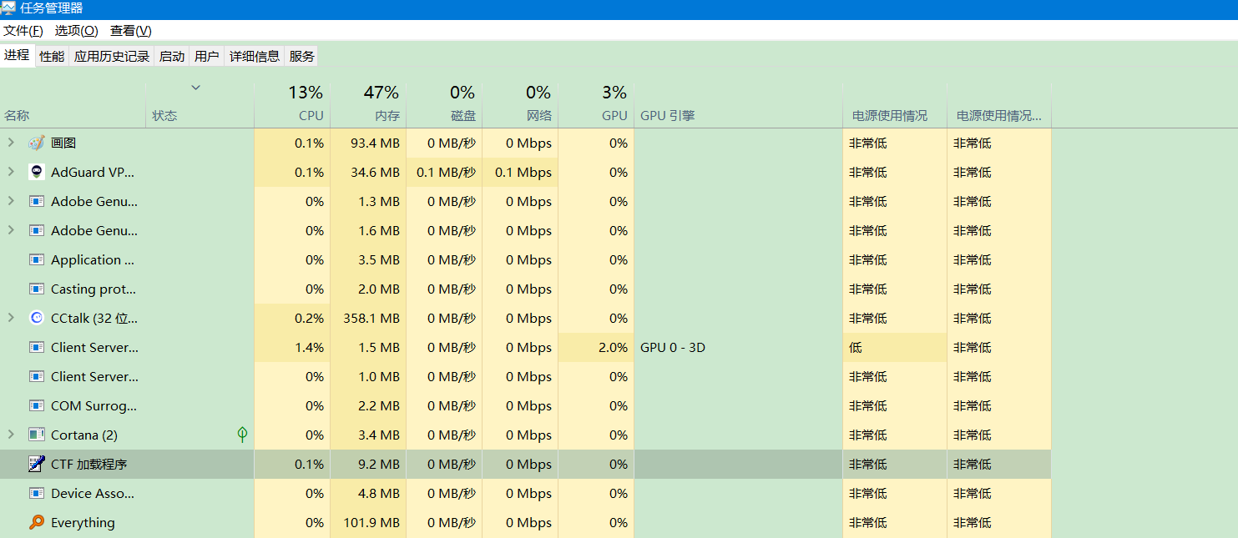Image resolution: width=1238 pixels, height=538 pixels.
Task: Switch to the 性能 tab
Action: (x=52, y=56)
